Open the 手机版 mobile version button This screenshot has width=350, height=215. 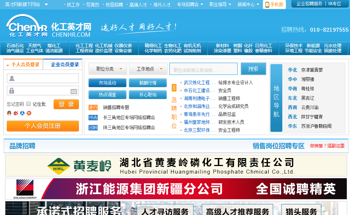click(274, 4)
